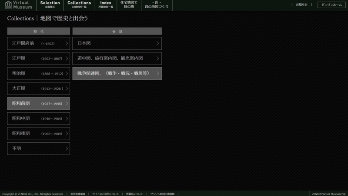The height and width of the screenshot is (196, 348).
Task: Open 利用推奨環境 footer link
Action: click(78, 194)
